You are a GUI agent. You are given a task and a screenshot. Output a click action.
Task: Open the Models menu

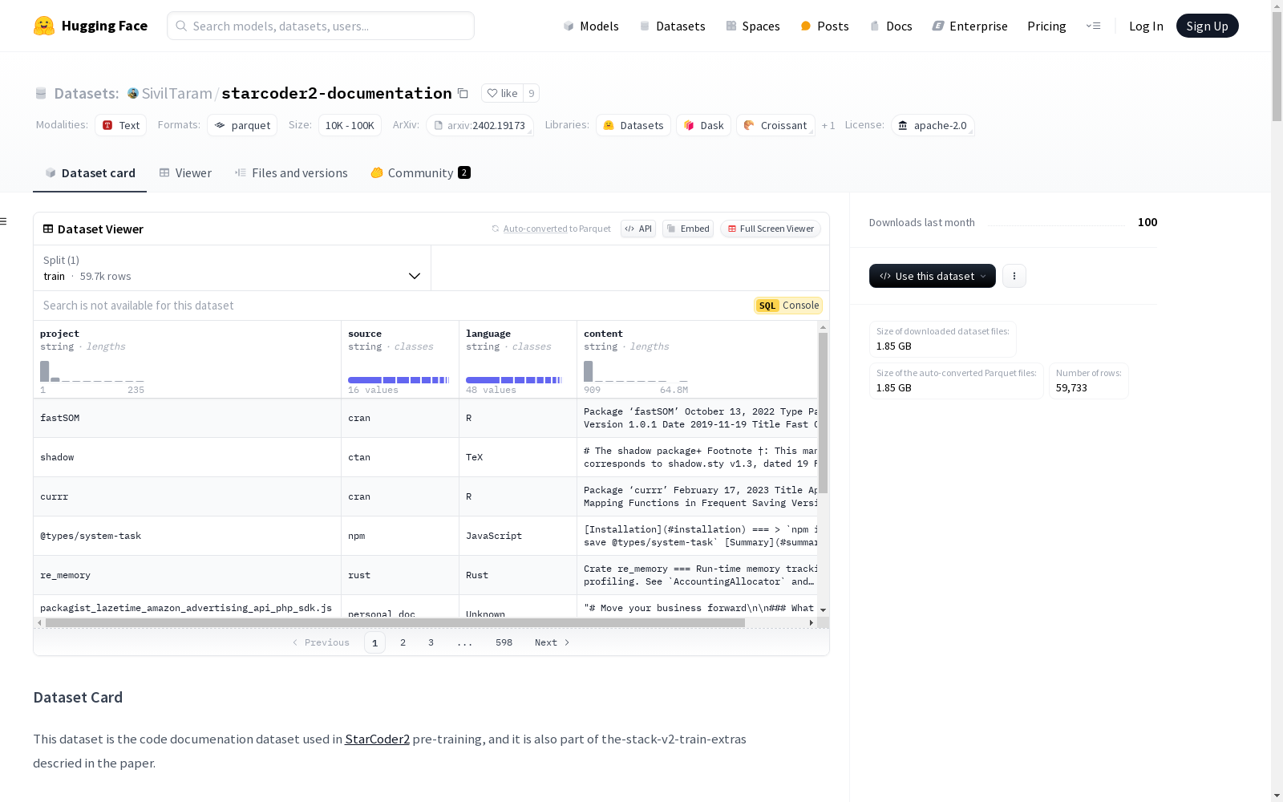pyautogui.click(x=591, y=26)
